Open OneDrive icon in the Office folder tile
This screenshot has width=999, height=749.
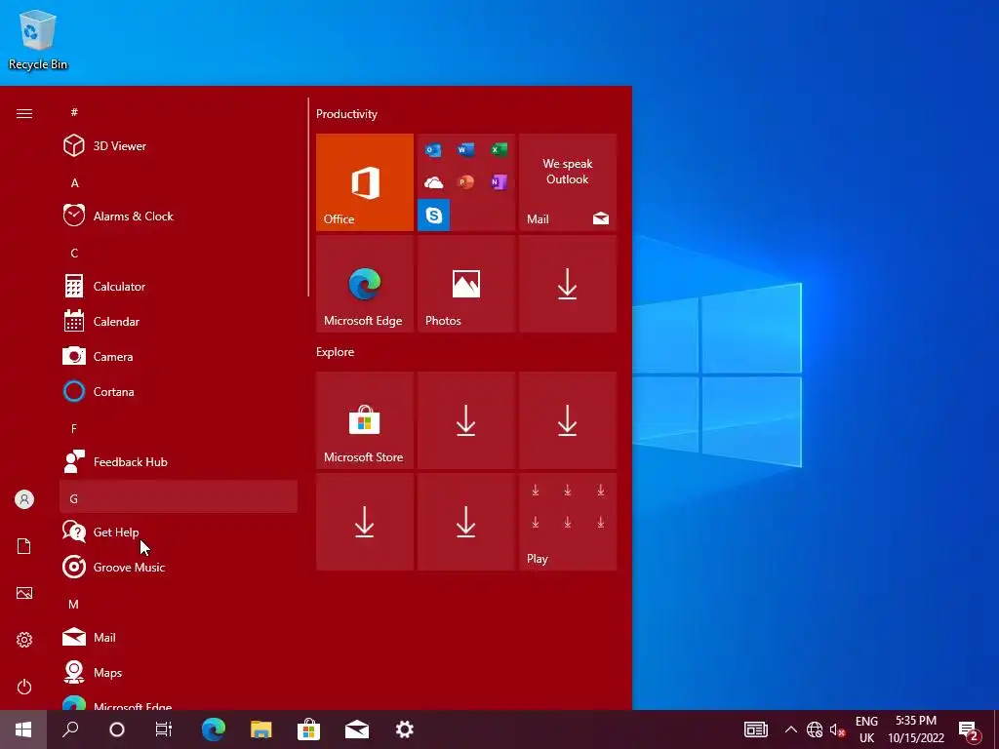pyautogui.click(x=433, y=182)
